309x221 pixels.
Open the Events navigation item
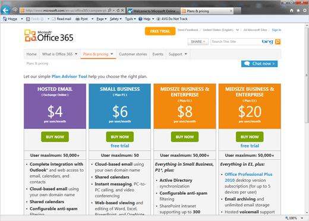(x=158, y=54)
